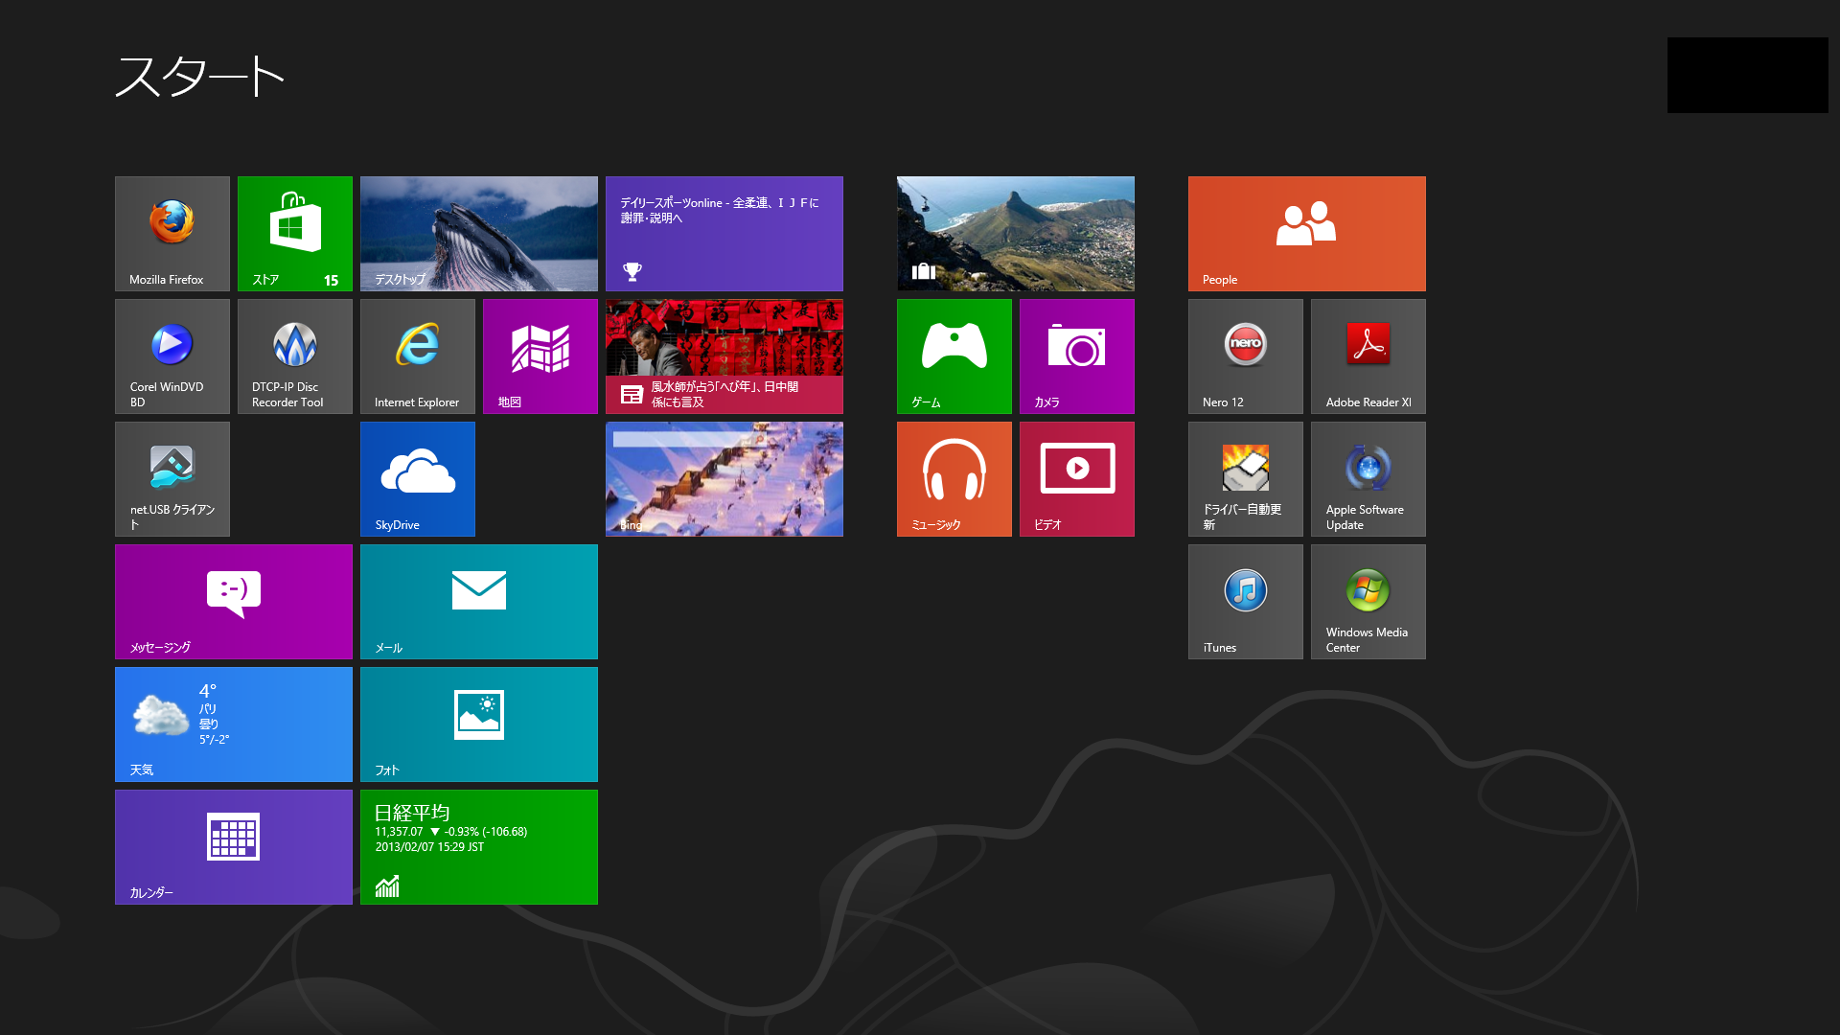Open the Video tile
The width and height of the screenshot is (1840, 1035).
click(x=1077, y=478)
